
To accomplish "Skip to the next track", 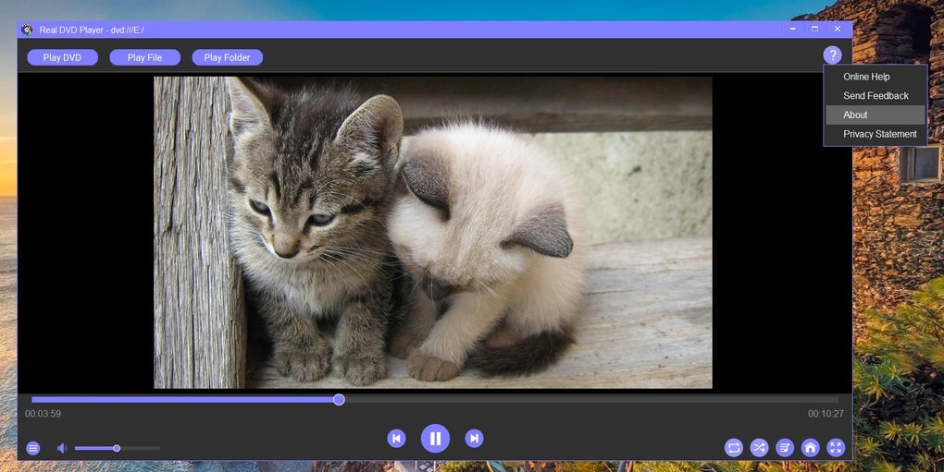I will (x=475, y=439).
